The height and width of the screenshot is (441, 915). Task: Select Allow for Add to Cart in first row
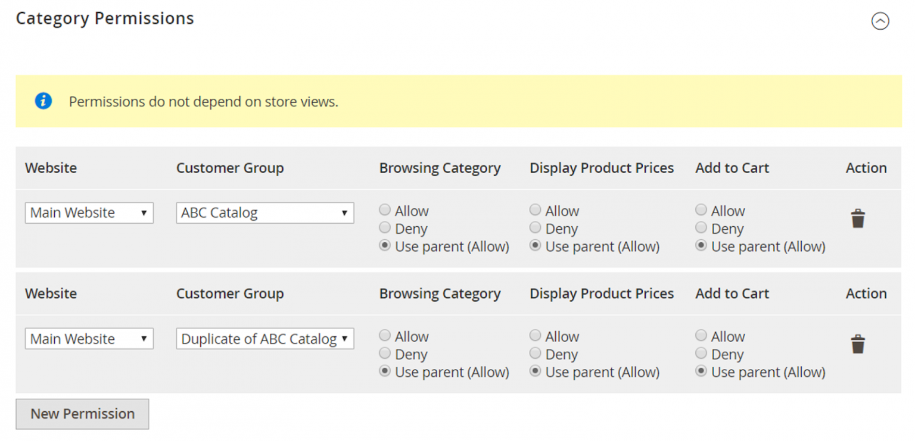click(x=701, y=210)
